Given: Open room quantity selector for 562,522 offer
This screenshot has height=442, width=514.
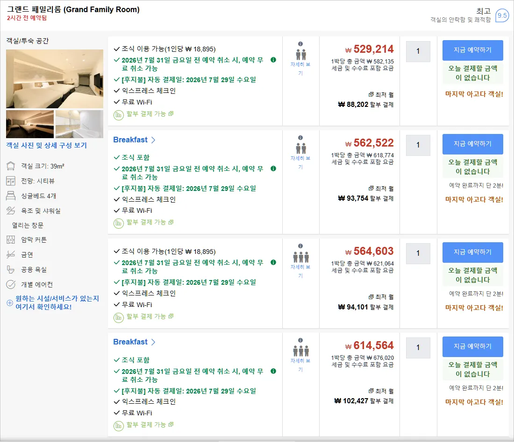Looking at the screenshot, I should [x=418, y=145].
